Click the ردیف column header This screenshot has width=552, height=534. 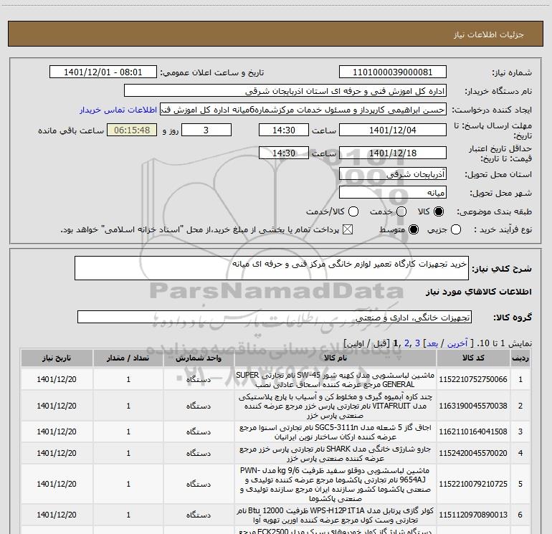click(x=520, y=358)
